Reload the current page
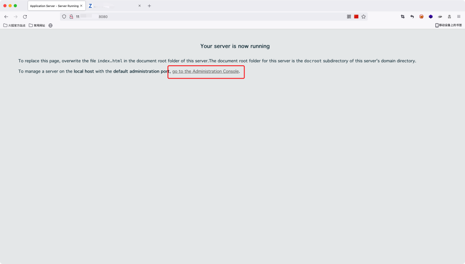 coord(25,17)
